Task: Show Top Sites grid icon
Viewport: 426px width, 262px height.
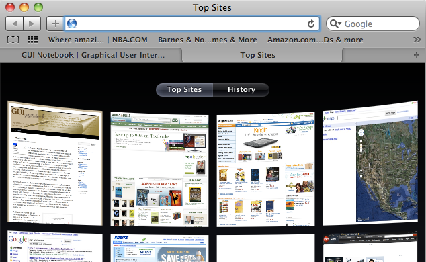Action: (33, 40)
